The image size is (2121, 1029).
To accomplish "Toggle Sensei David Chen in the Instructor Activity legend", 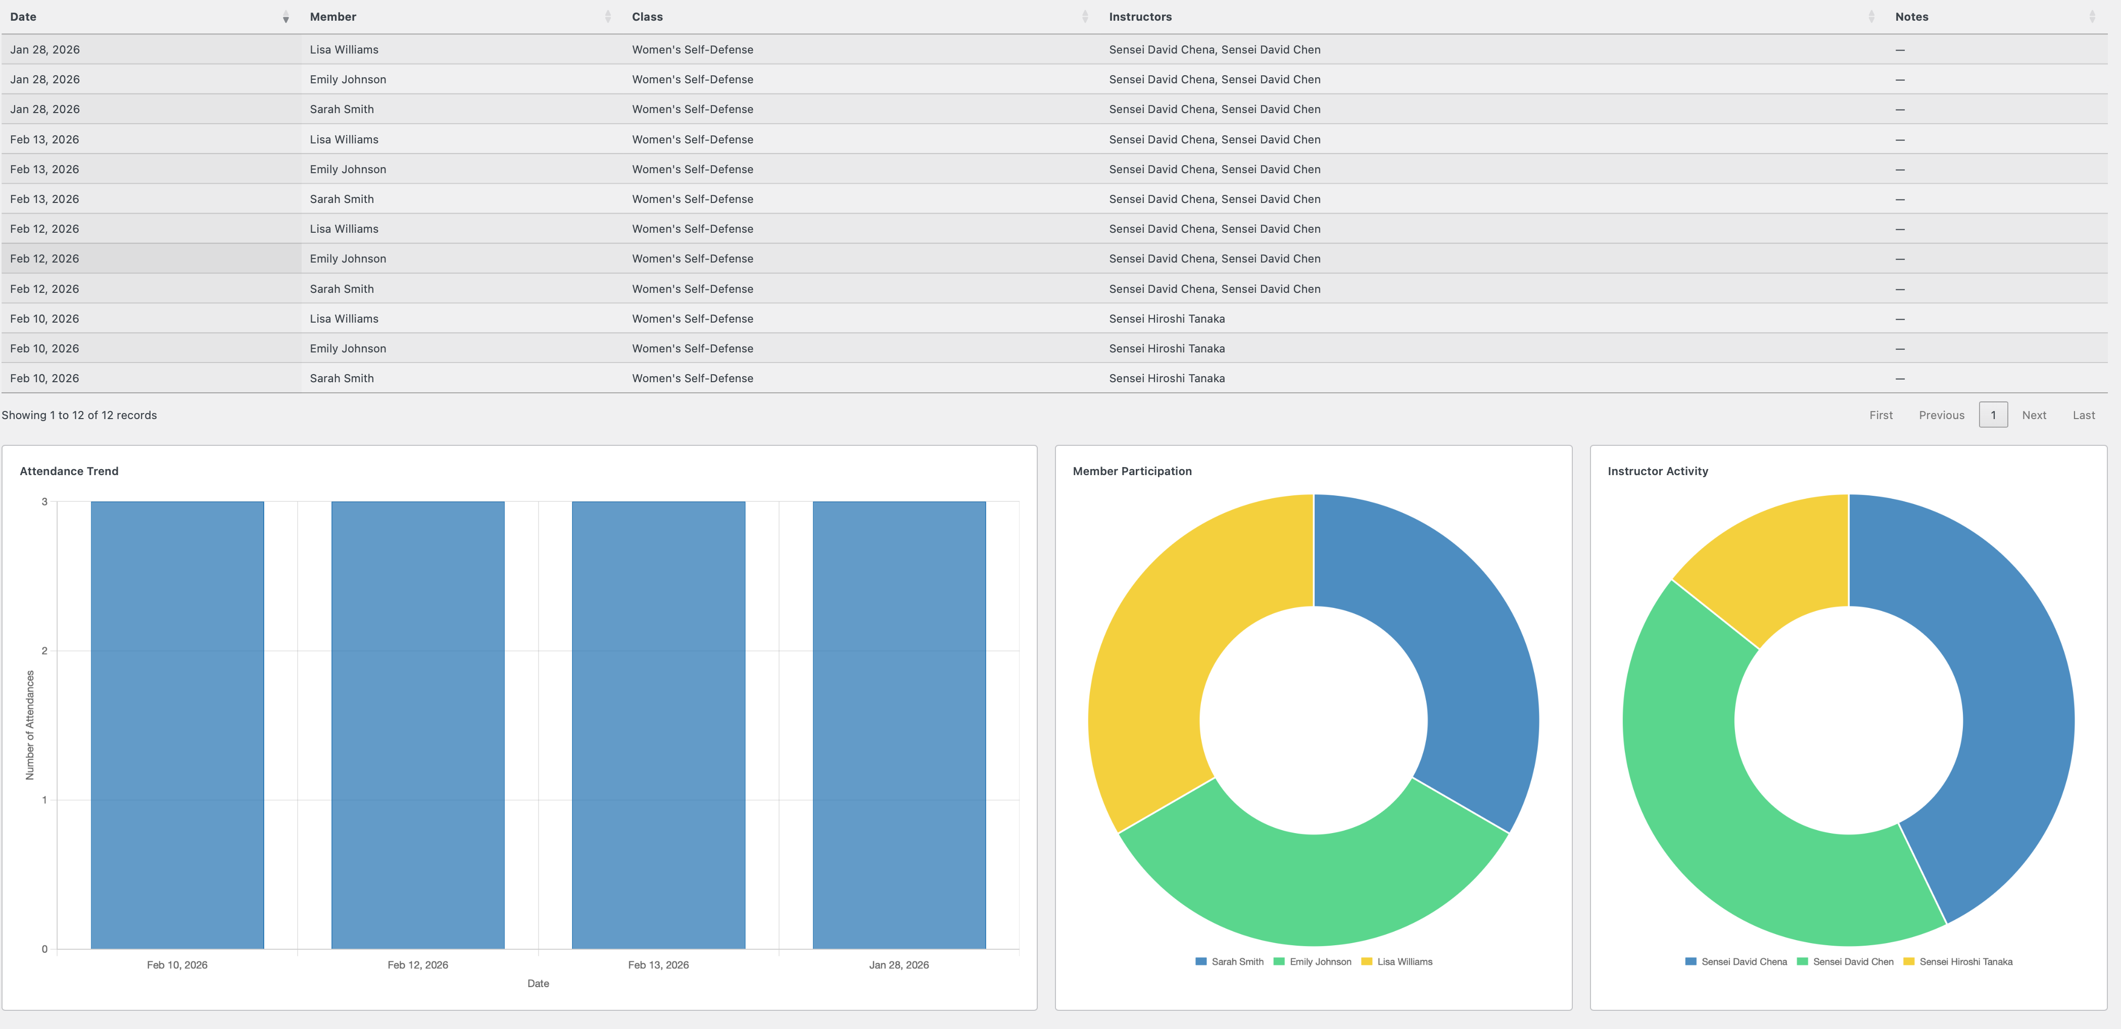I will pyautogui.click(x=1845, y=961).
